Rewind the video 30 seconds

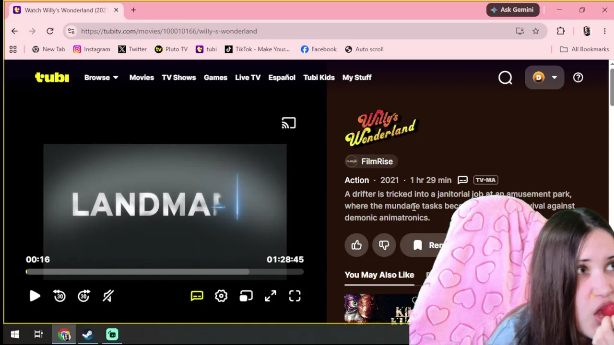(x=59, y=296)
